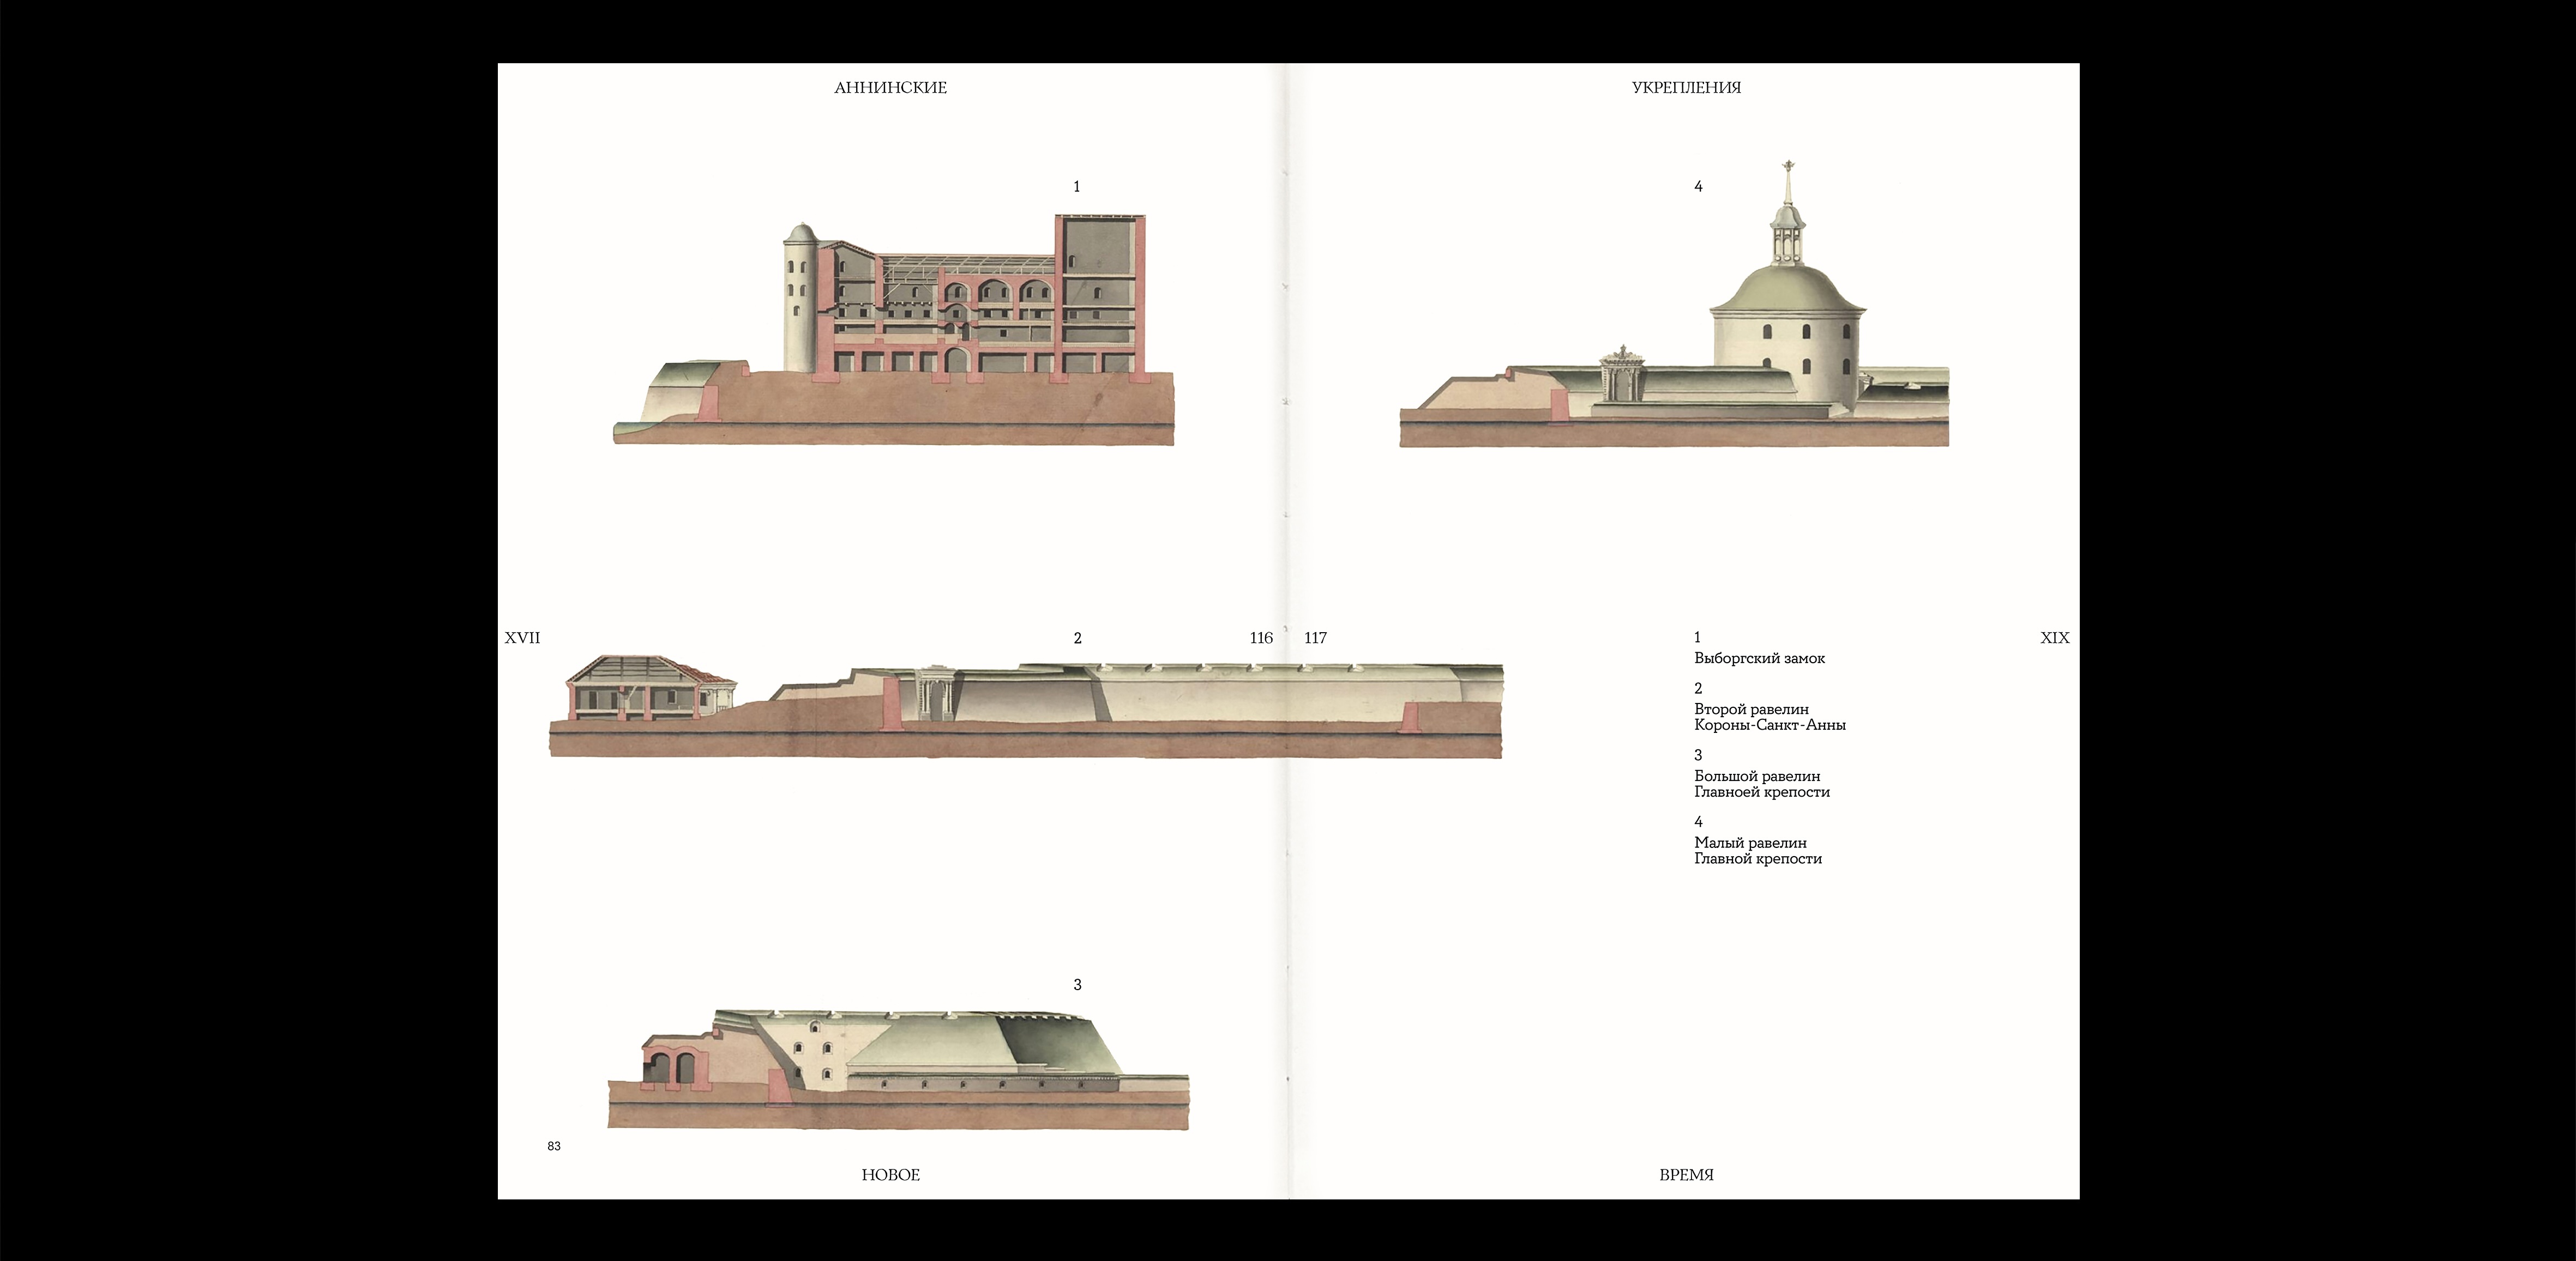Click the НОВОЕ footer text
The width and height of the screenshot is (2576, 1261).
click(x=890, y=1175)
